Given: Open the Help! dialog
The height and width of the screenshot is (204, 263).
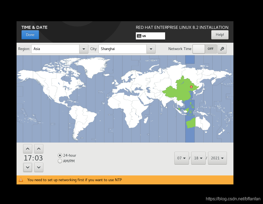Looking at the screenshot, I should coord(220,35).
